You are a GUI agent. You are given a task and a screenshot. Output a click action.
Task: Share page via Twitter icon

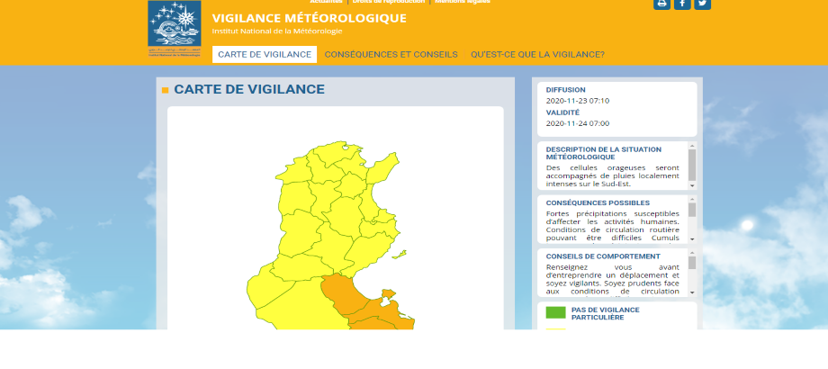point(702,4)
